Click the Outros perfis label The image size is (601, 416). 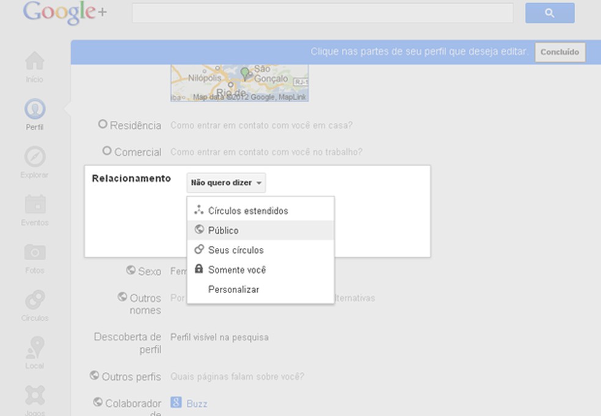131,377
